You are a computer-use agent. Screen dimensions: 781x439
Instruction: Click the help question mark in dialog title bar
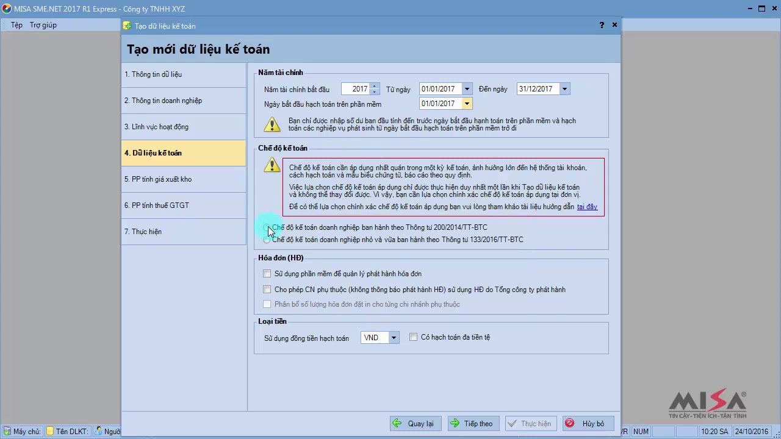pyautogui.click(x=602, y=25)
